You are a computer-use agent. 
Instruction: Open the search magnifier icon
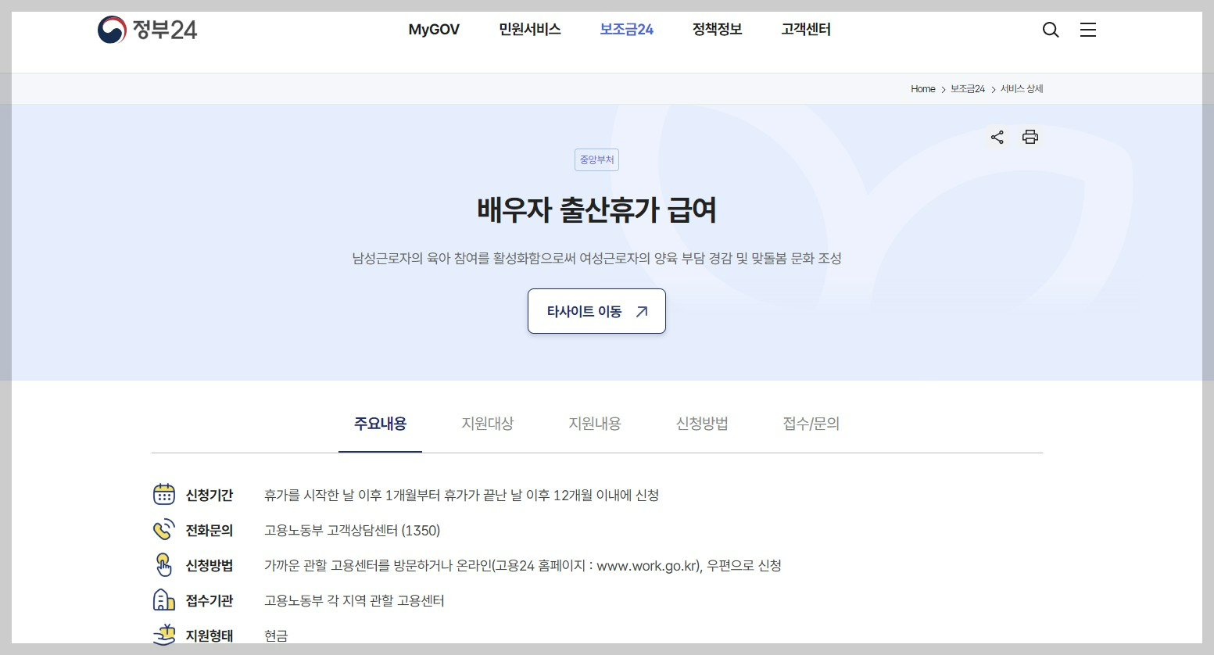pyautogui.click(x=1051, y=30)
